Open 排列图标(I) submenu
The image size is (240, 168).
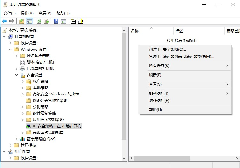click(185, 94)
